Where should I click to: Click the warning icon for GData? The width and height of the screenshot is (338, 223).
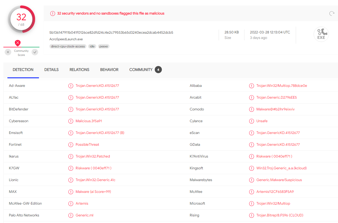point(252,145)
